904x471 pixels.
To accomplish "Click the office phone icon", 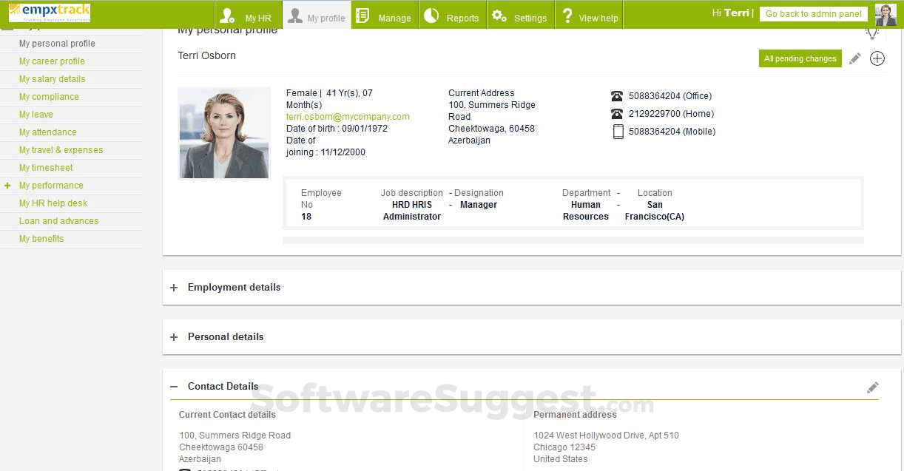I will click(617, 96).
